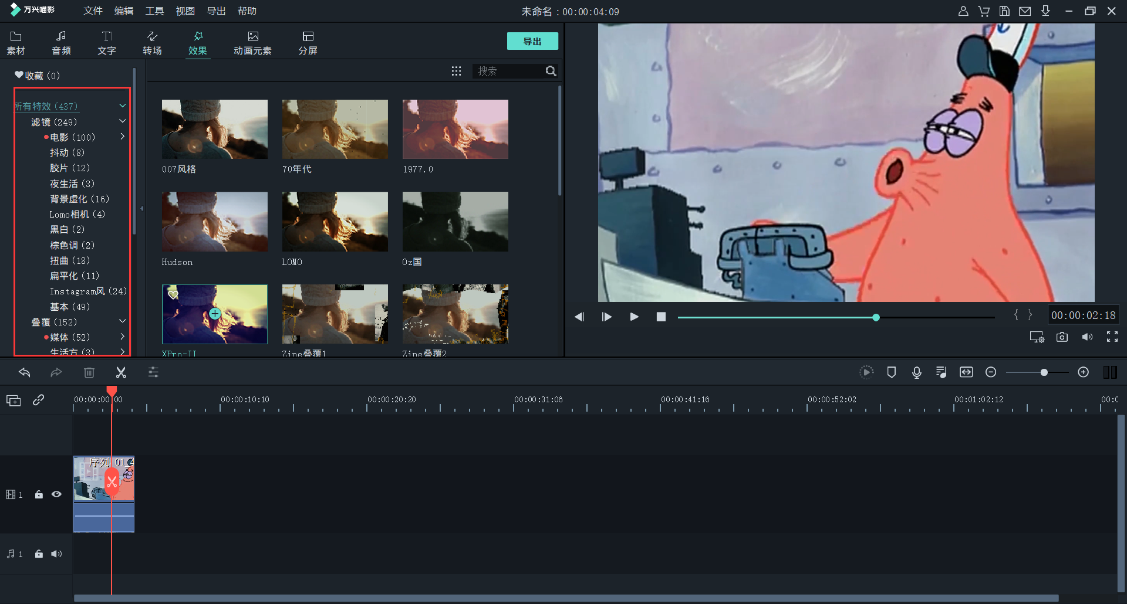The width and height of the screenshot is (1127, 604).
Task: Open the grid view options icon
Action: click(x=456, y=71)
